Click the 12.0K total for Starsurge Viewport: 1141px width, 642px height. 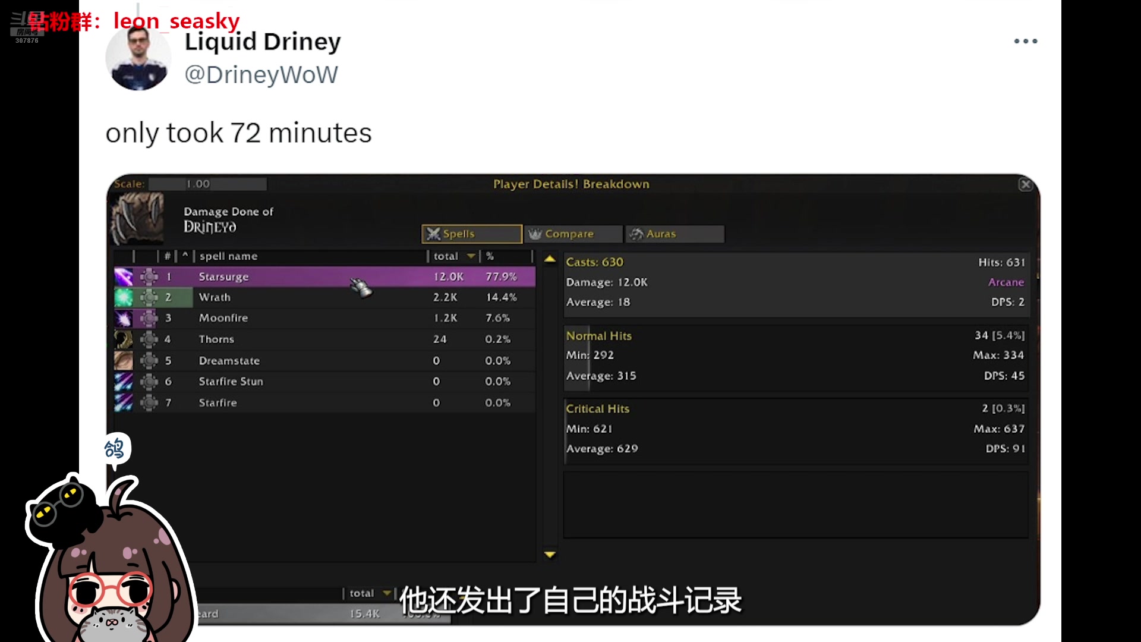448,277
